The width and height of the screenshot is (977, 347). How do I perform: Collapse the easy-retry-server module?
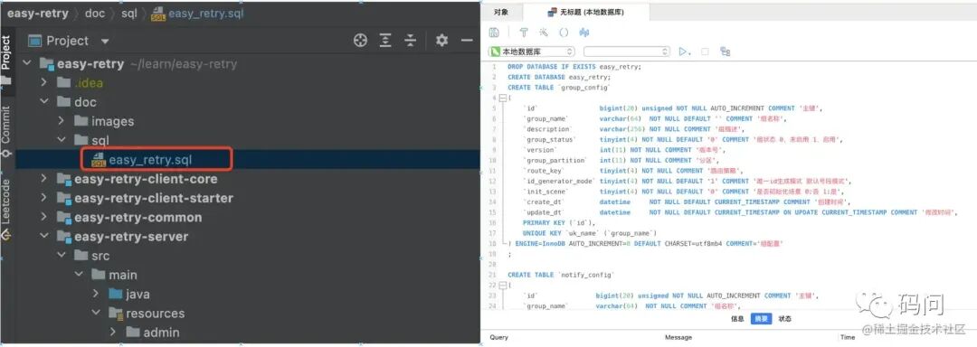tap(43, 237)
